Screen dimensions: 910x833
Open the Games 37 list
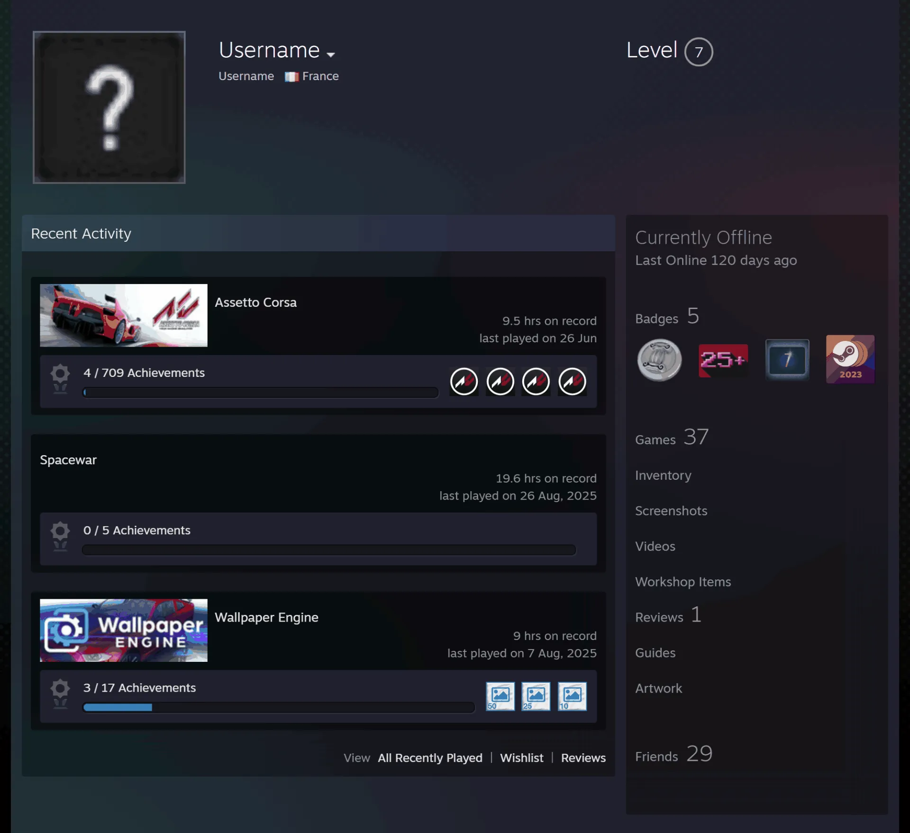672,438
